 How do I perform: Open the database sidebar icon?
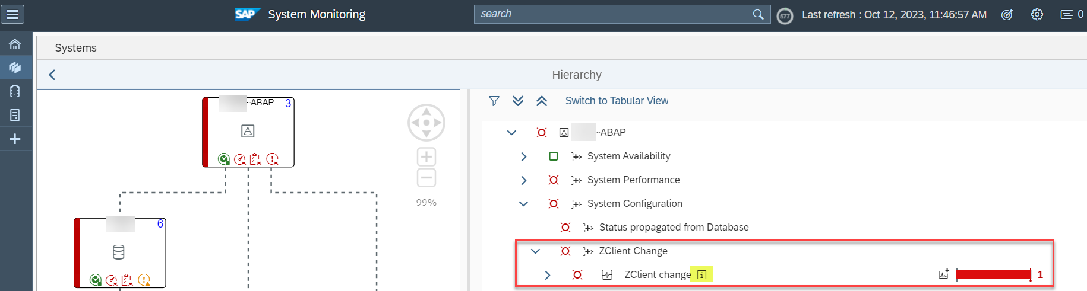(x=15, y=91)
